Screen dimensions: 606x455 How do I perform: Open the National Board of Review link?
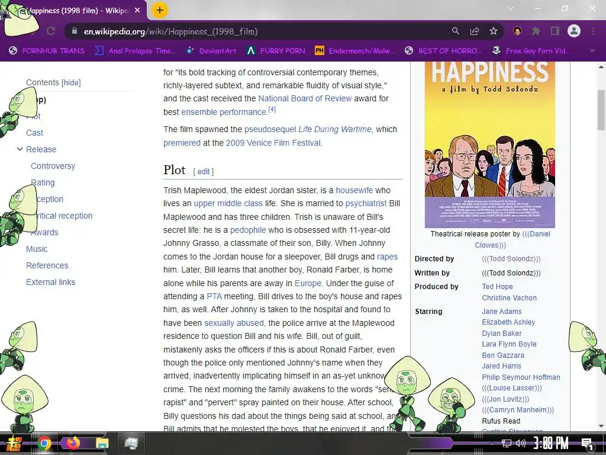[305, 99]
